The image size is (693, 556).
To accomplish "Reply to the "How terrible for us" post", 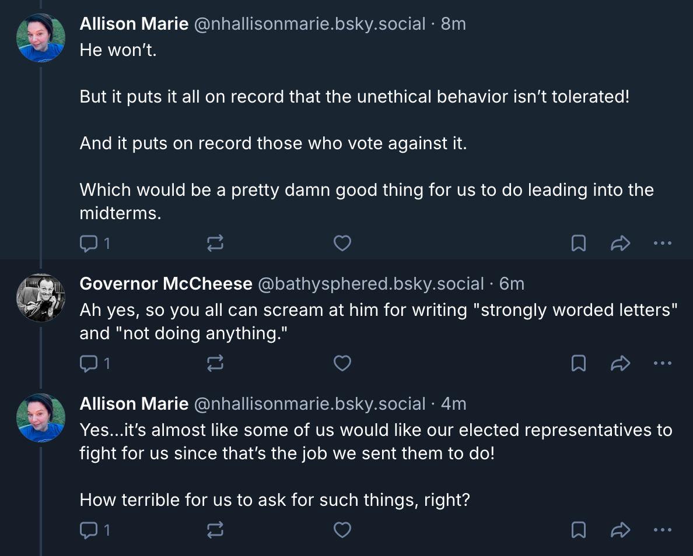I will point(88,530).
